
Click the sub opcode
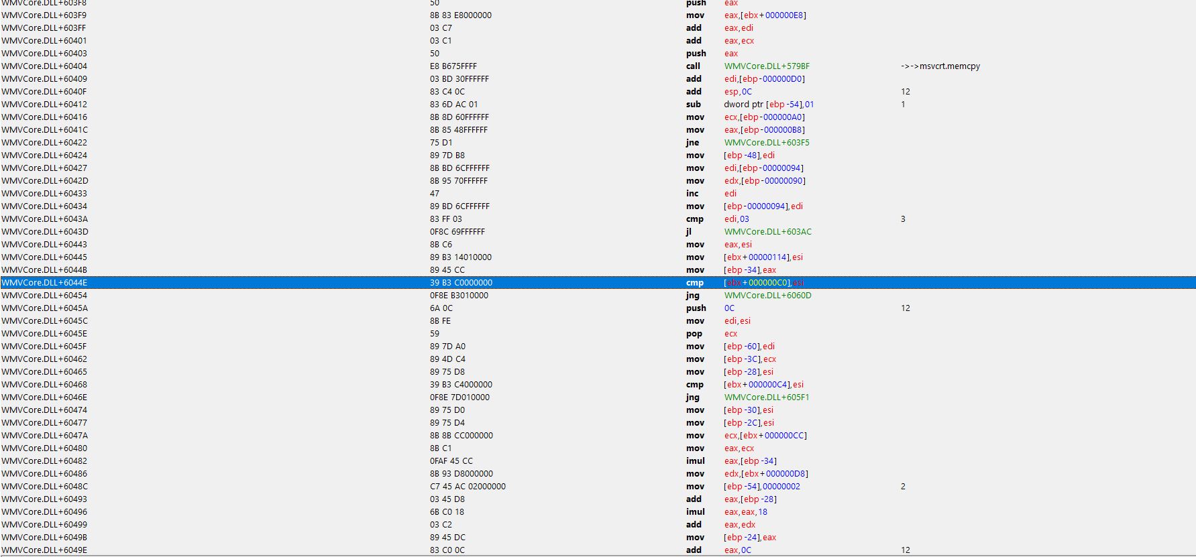(694, 105)
